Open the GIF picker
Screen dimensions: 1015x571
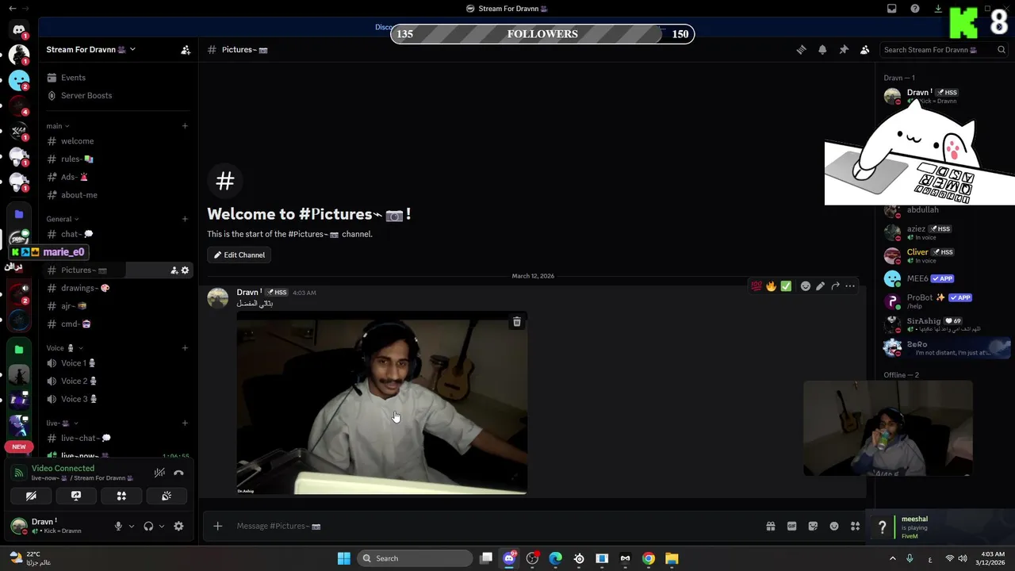pos(791,526)
